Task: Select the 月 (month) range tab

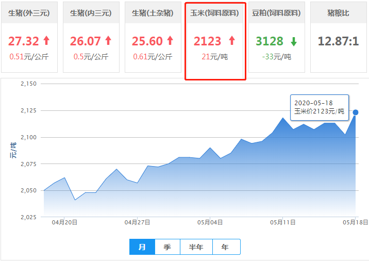Action: 142,247
